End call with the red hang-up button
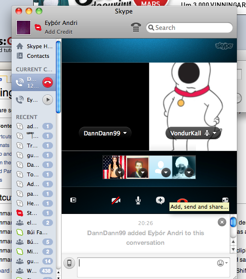This screenshot has height=279, width=246. (x=182, y=200)
